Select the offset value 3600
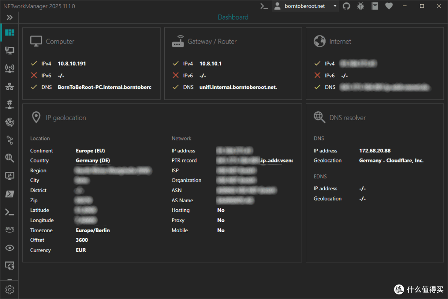 (82, 240)
